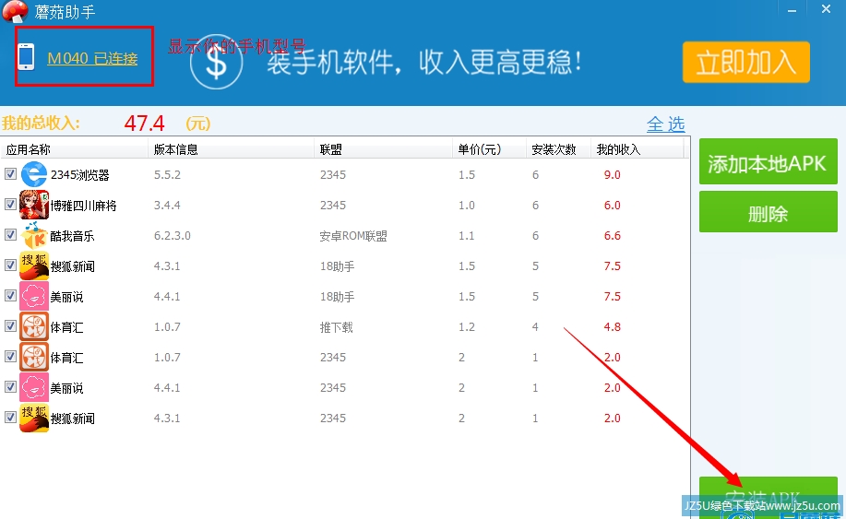Screen dimensions: 846x519
Task: Sort by 联盟 column header
Action: pyautogui.click(x=383, y=149)
